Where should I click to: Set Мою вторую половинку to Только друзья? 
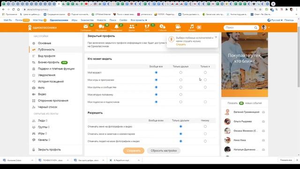(180, 94)
